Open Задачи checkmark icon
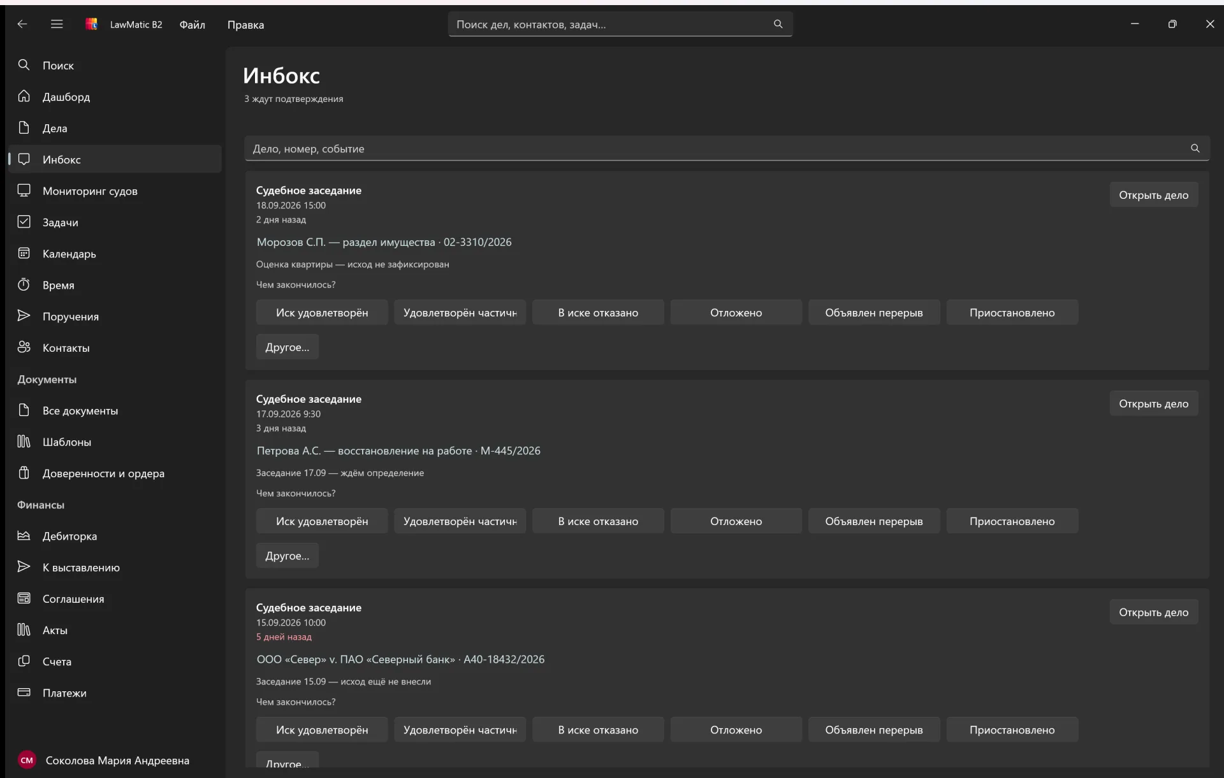This screenshot has width=1224, height=778. coord(24,222)
